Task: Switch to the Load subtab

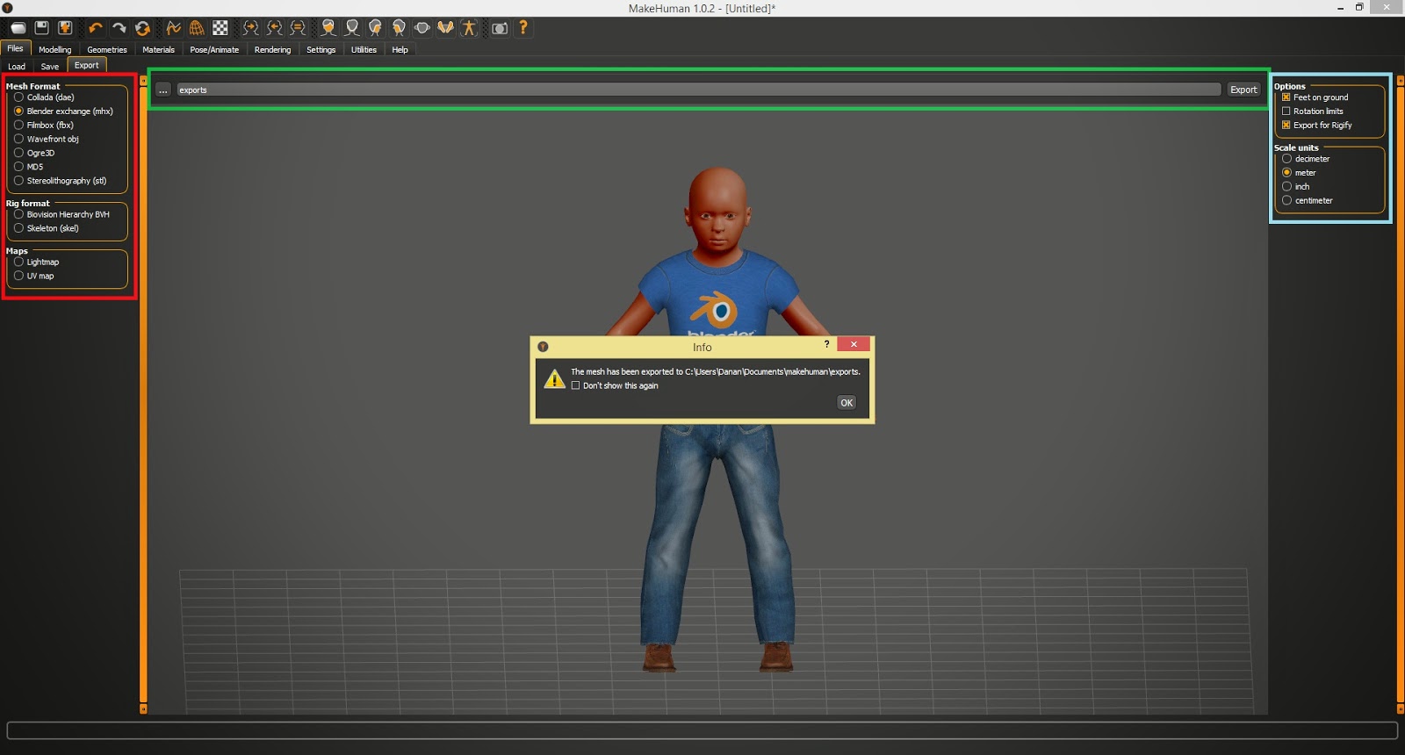Action: tap(17, 67)
